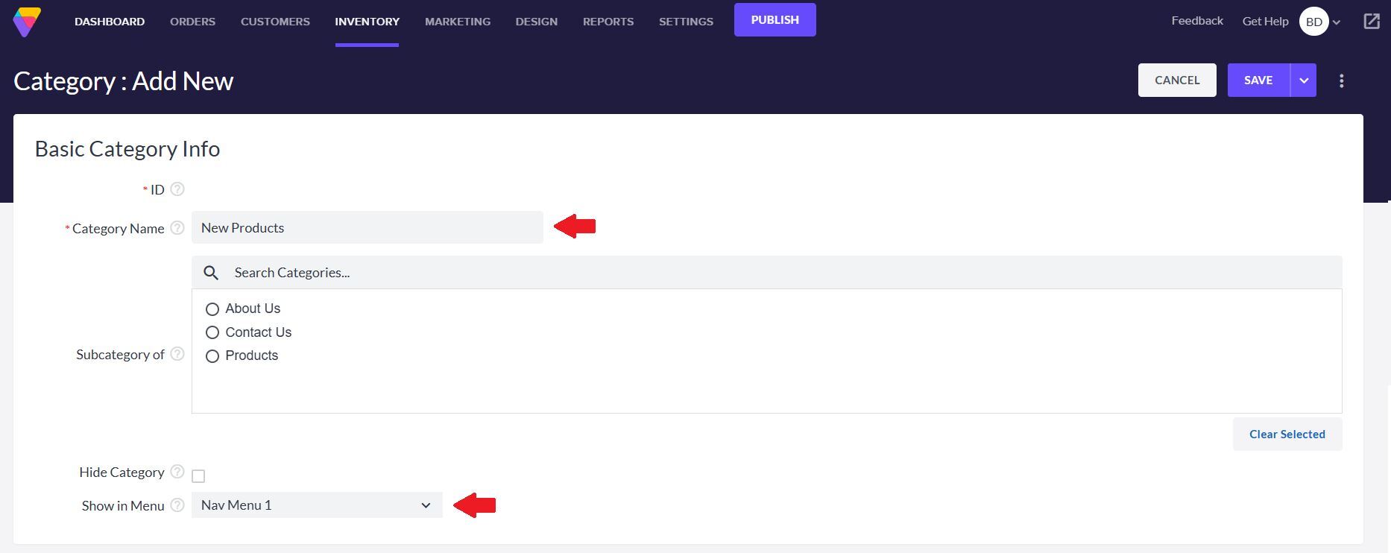
Task: Click the help icon next to ID
Action: click(177, 189)
